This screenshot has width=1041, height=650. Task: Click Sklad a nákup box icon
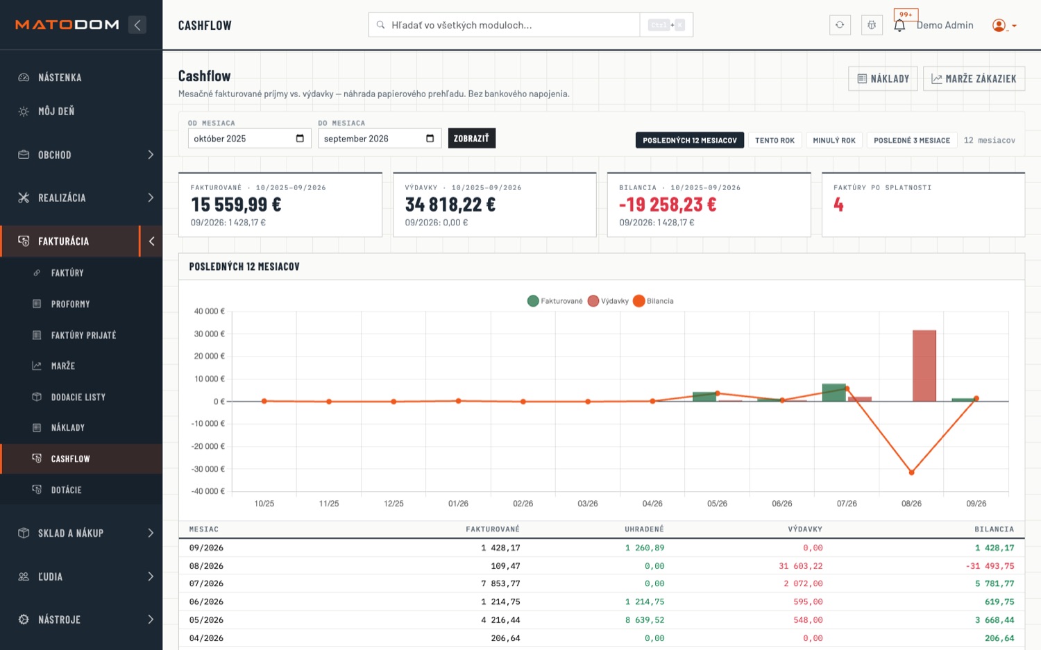[x=24, y=533]
